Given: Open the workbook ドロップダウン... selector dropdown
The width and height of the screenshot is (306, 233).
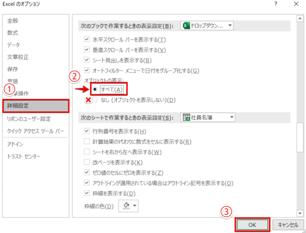Looking at the screenshot, I should (x=207, y=26).
